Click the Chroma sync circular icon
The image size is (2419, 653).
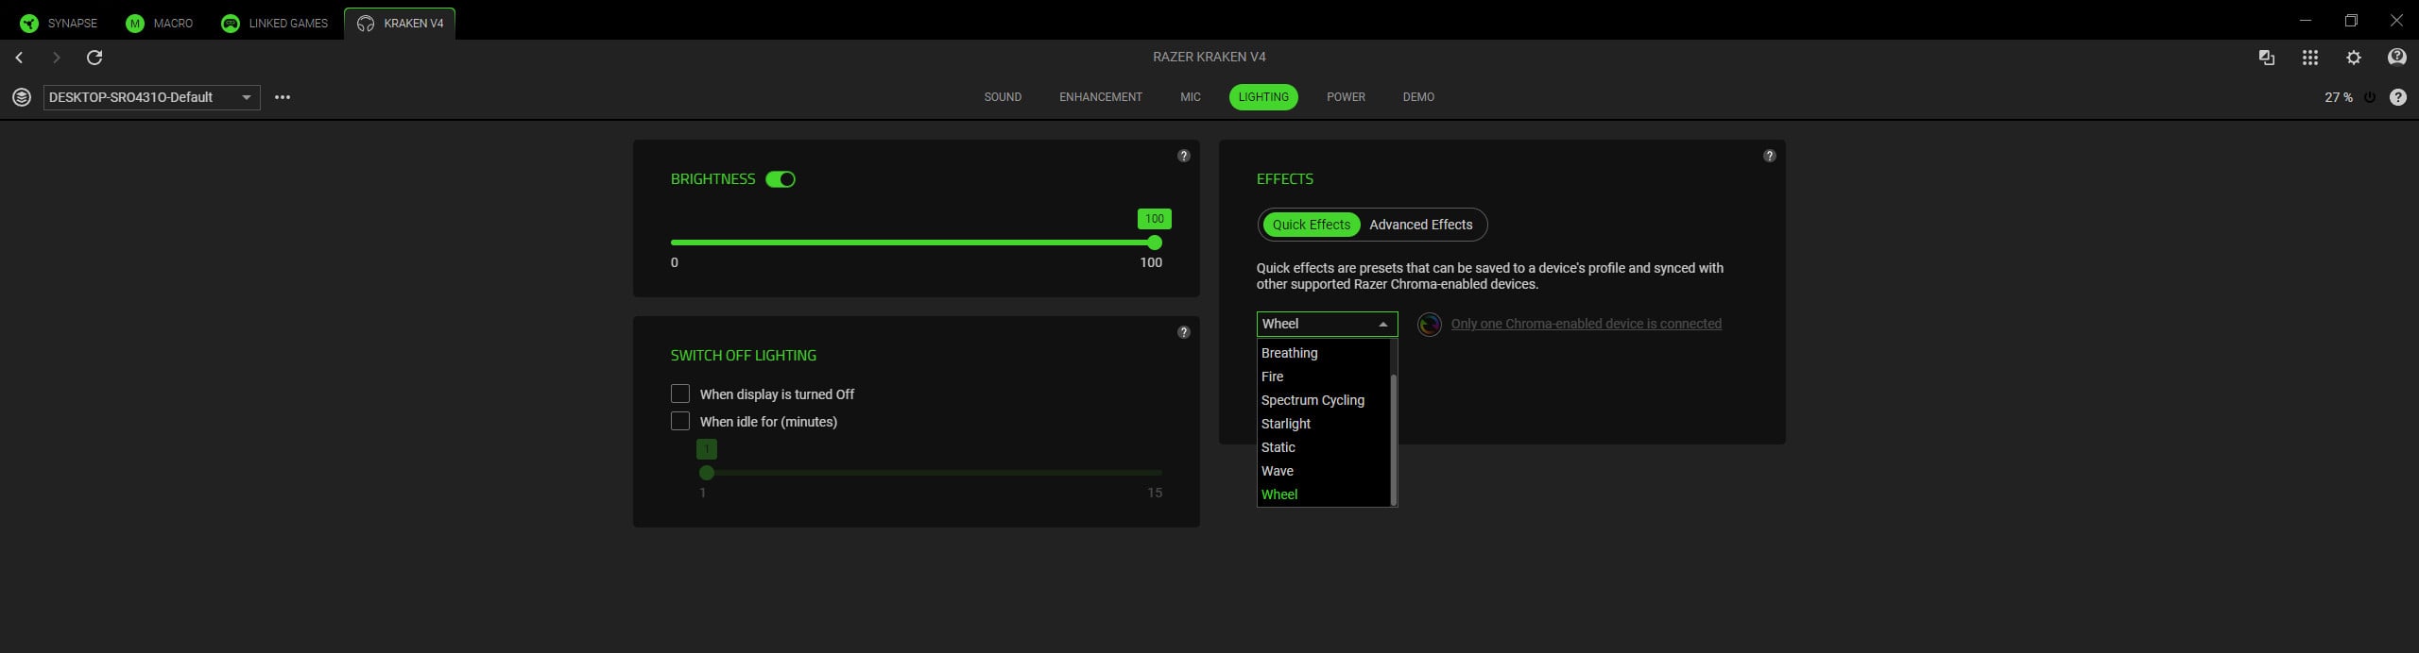tap(1429, 325)
